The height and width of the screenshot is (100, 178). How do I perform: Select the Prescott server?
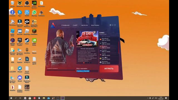pyautogui.click(x=109, y=59)
